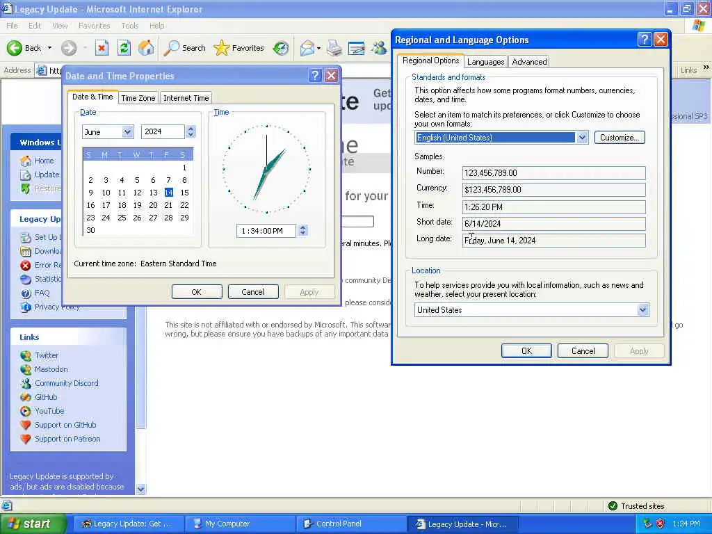Open the YouTube link in Links panel
The width and height of the screenshot is (712, 534).
click(49, 411)
